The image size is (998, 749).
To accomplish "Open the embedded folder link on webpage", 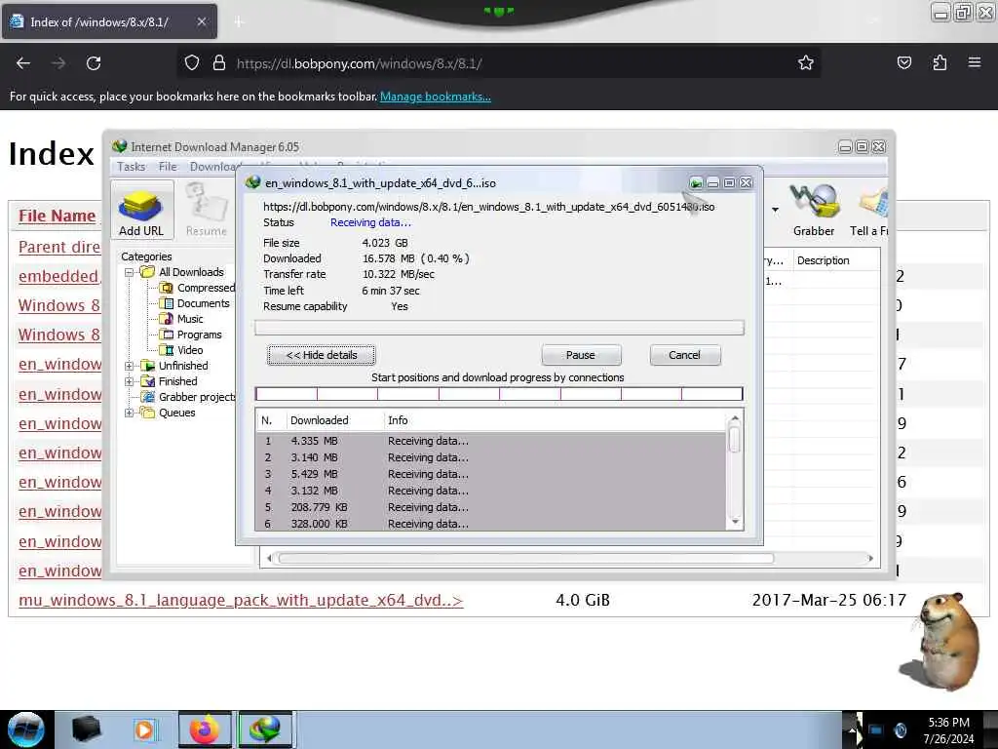I will pyautogui.click(x=59, y=276).
